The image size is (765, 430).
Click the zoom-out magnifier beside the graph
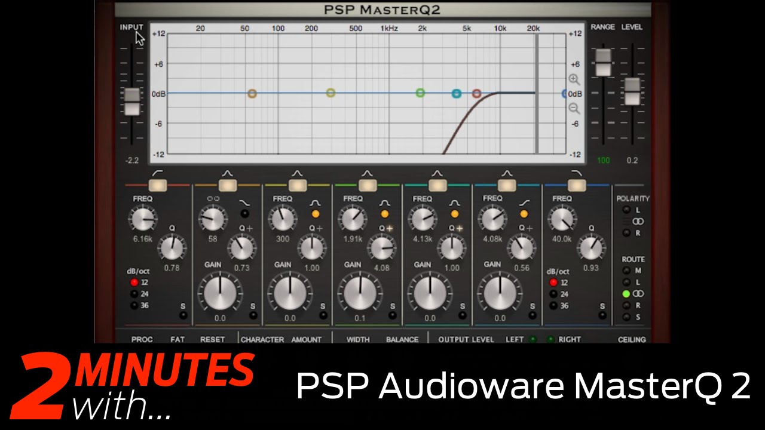coord(574,108)
